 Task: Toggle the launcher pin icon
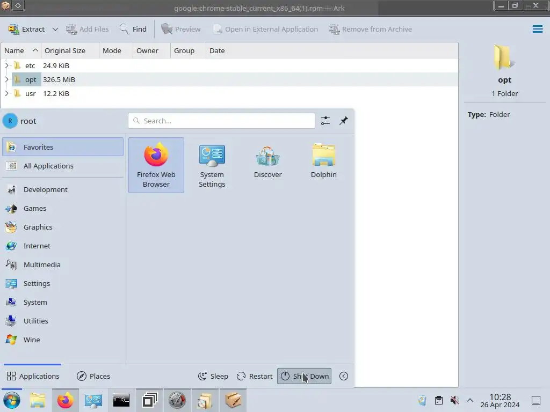(x=343, y=121)
